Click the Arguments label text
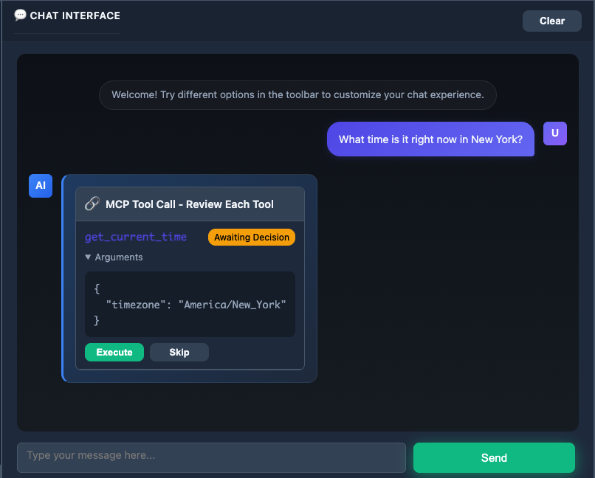 pos(119,257)
